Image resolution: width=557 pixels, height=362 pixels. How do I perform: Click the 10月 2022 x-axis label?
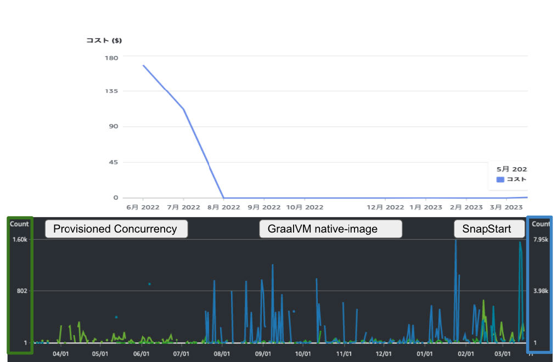[305, 207]
